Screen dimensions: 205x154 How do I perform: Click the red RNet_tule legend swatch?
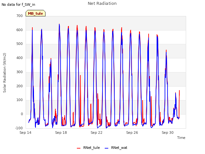79,148
